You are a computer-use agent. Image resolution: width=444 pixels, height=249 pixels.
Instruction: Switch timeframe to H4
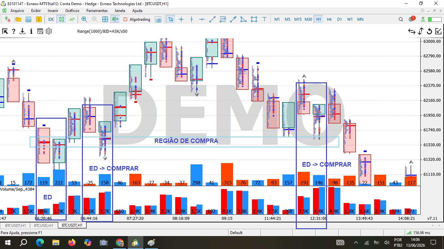[x=329, y=19]
